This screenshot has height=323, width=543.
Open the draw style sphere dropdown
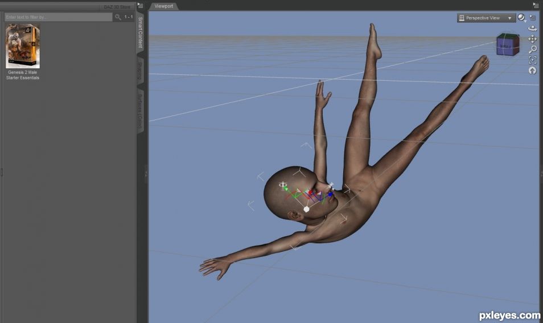521,18
